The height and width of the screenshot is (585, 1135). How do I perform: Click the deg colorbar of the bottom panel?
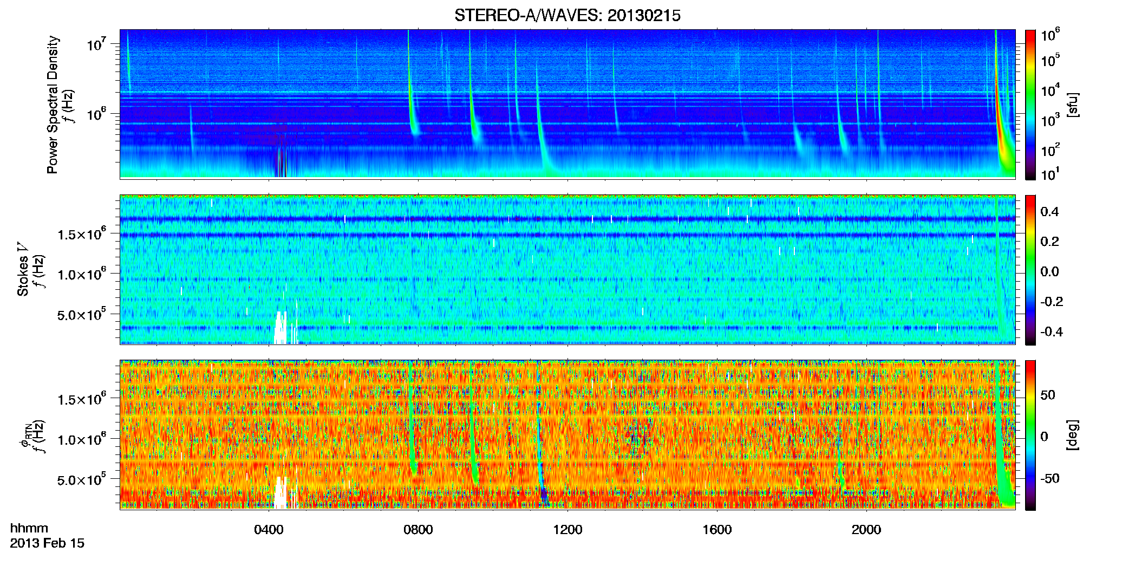pos(1030,435)
